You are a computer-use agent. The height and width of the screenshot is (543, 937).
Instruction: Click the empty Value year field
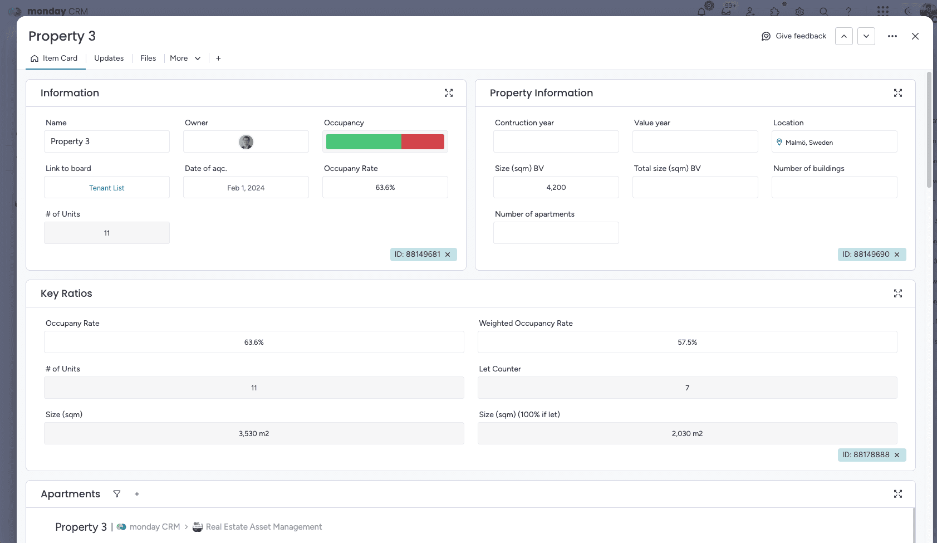click(695, 141)
